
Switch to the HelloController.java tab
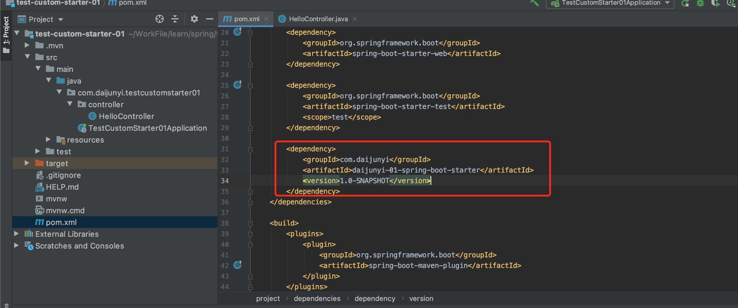point(318,19)
